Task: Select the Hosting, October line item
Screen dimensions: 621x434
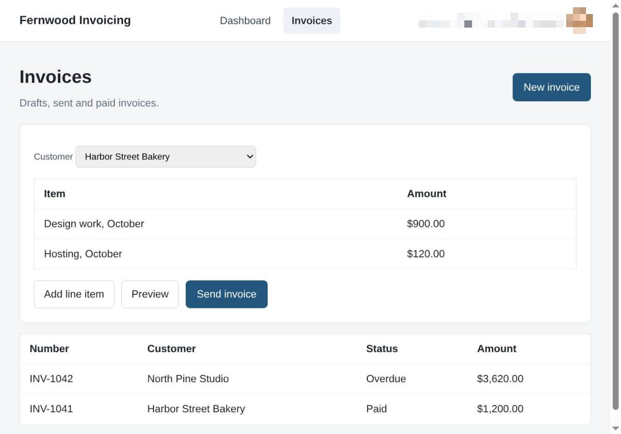Action: coord(305,254)
